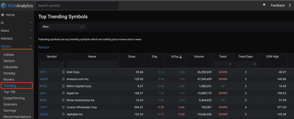The width and height of the screenshot is (294, 119).
Task: Sort by Name column header
Action: click(92, 57)
